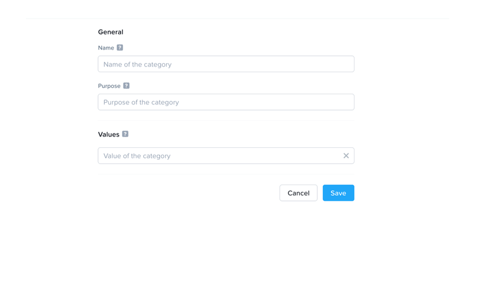Remove the value row with X icon
The image size is (492, 289).
(x=346, y=156)
